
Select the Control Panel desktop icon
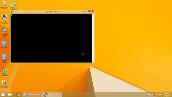tap(4, 58)
